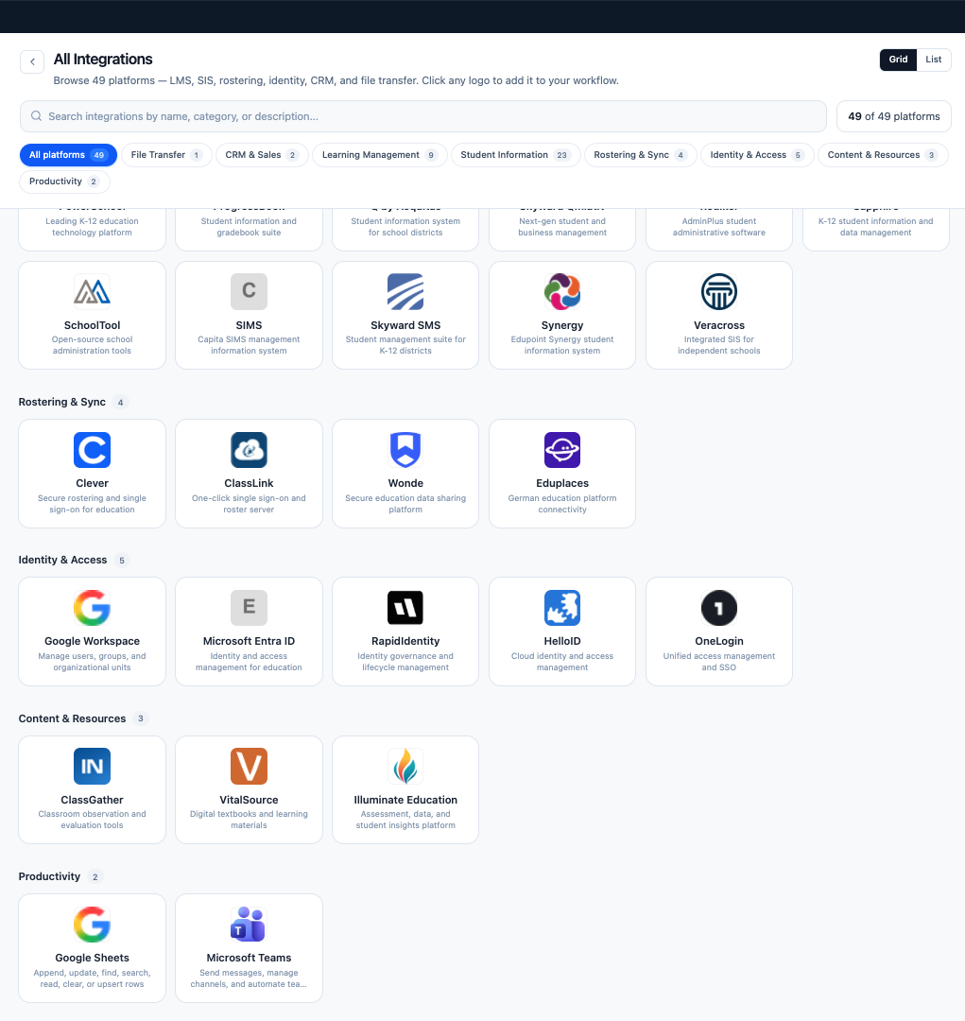Show CRM & Sales integrations
This screenshot has width=965, height=1021.
[x=262, y=155]
